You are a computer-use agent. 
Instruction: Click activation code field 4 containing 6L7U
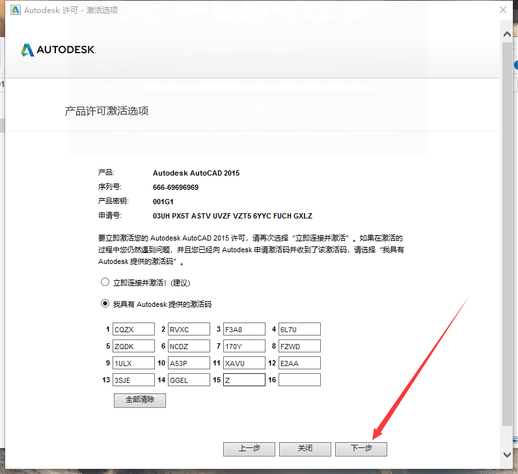tap(299, 329)
